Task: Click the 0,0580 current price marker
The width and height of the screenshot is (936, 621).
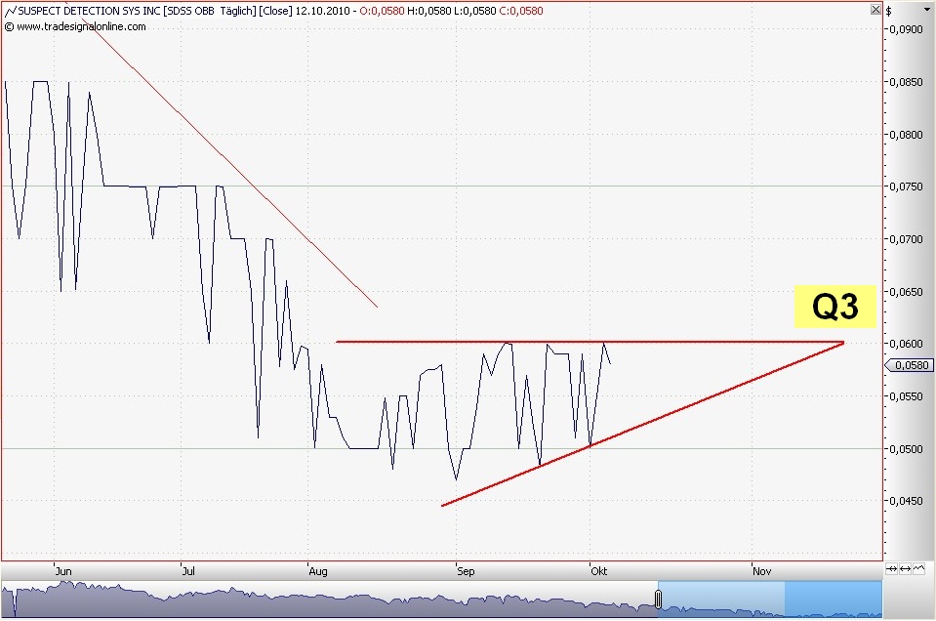Action: pos(909,365)
